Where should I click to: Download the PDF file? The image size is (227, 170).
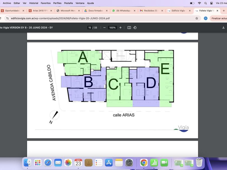coord(223,28)
